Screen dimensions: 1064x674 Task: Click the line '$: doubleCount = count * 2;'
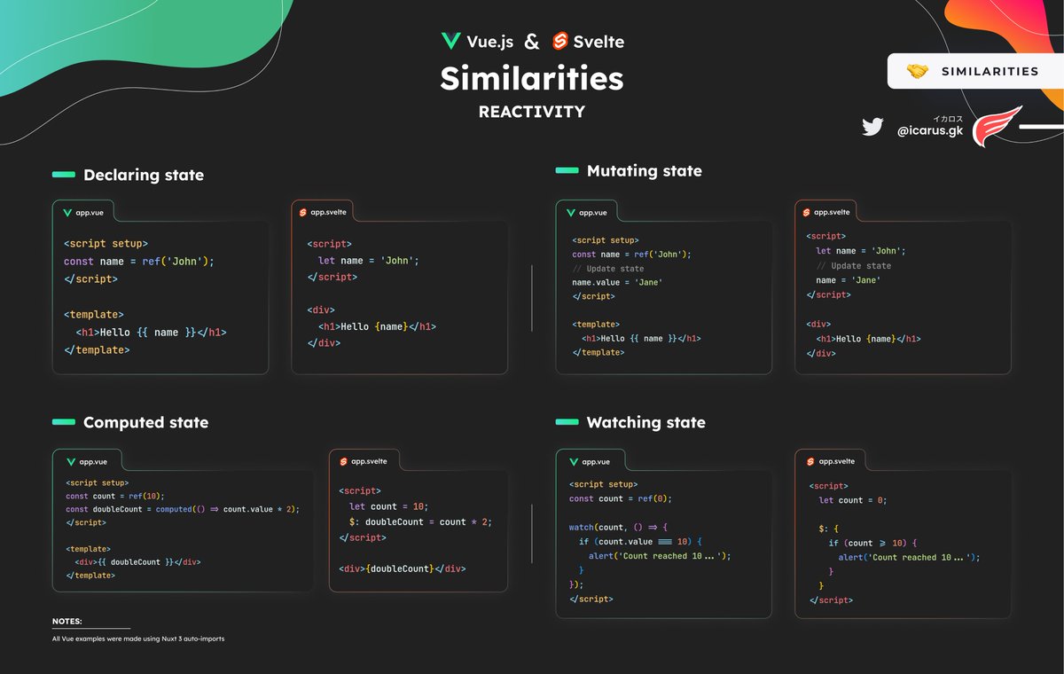(x=421, y=522)
